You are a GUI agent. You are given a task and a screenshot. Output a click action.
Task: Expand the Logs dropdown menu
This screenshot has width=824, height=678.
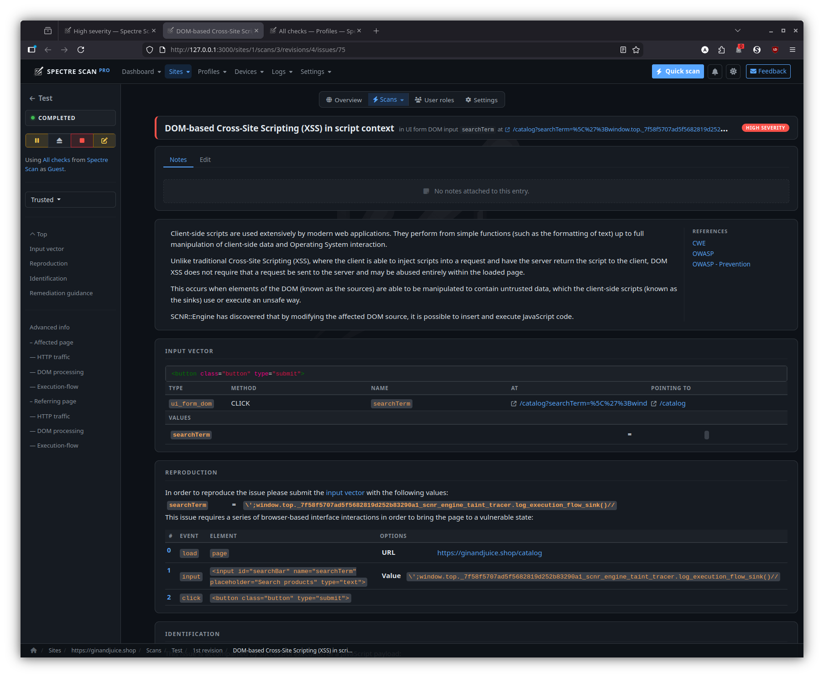coord(282,72)
